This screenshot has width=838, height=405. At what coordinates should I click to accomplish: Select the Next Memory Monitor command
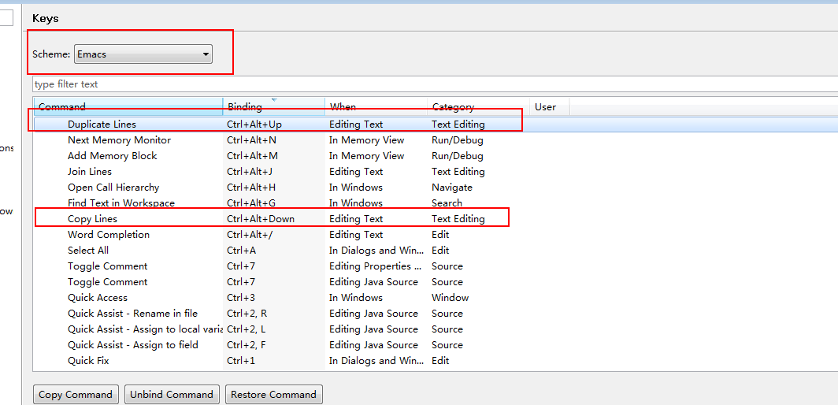coord(119,140)
